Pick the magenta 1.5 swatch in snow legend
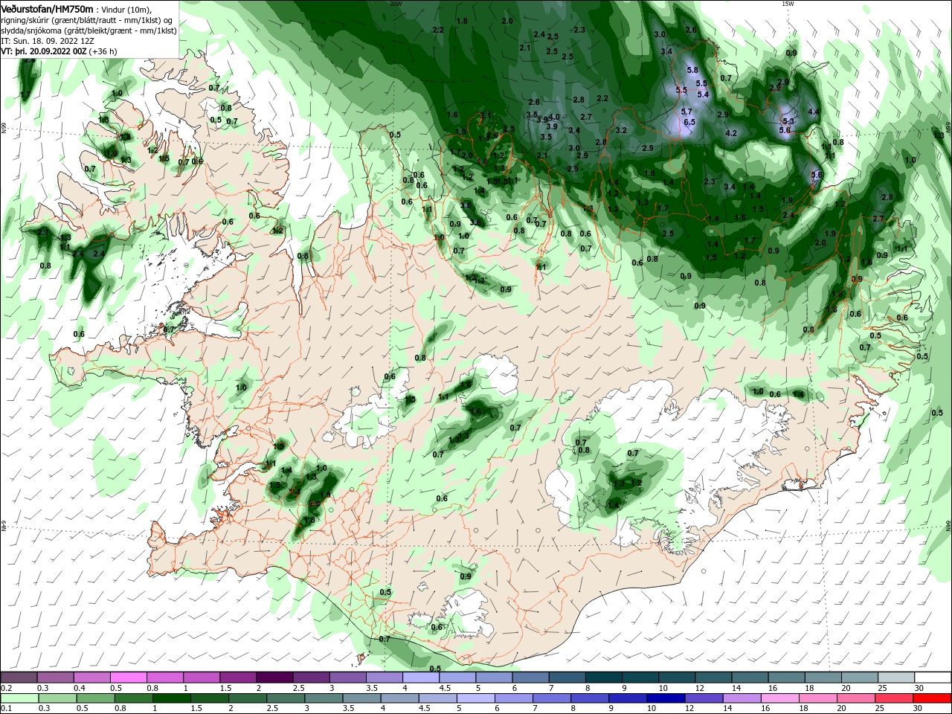 point(238,678)
